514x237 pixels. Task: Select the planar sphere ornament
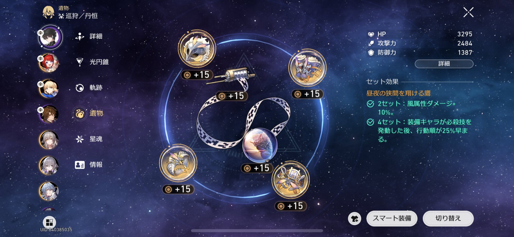point(260,145)
